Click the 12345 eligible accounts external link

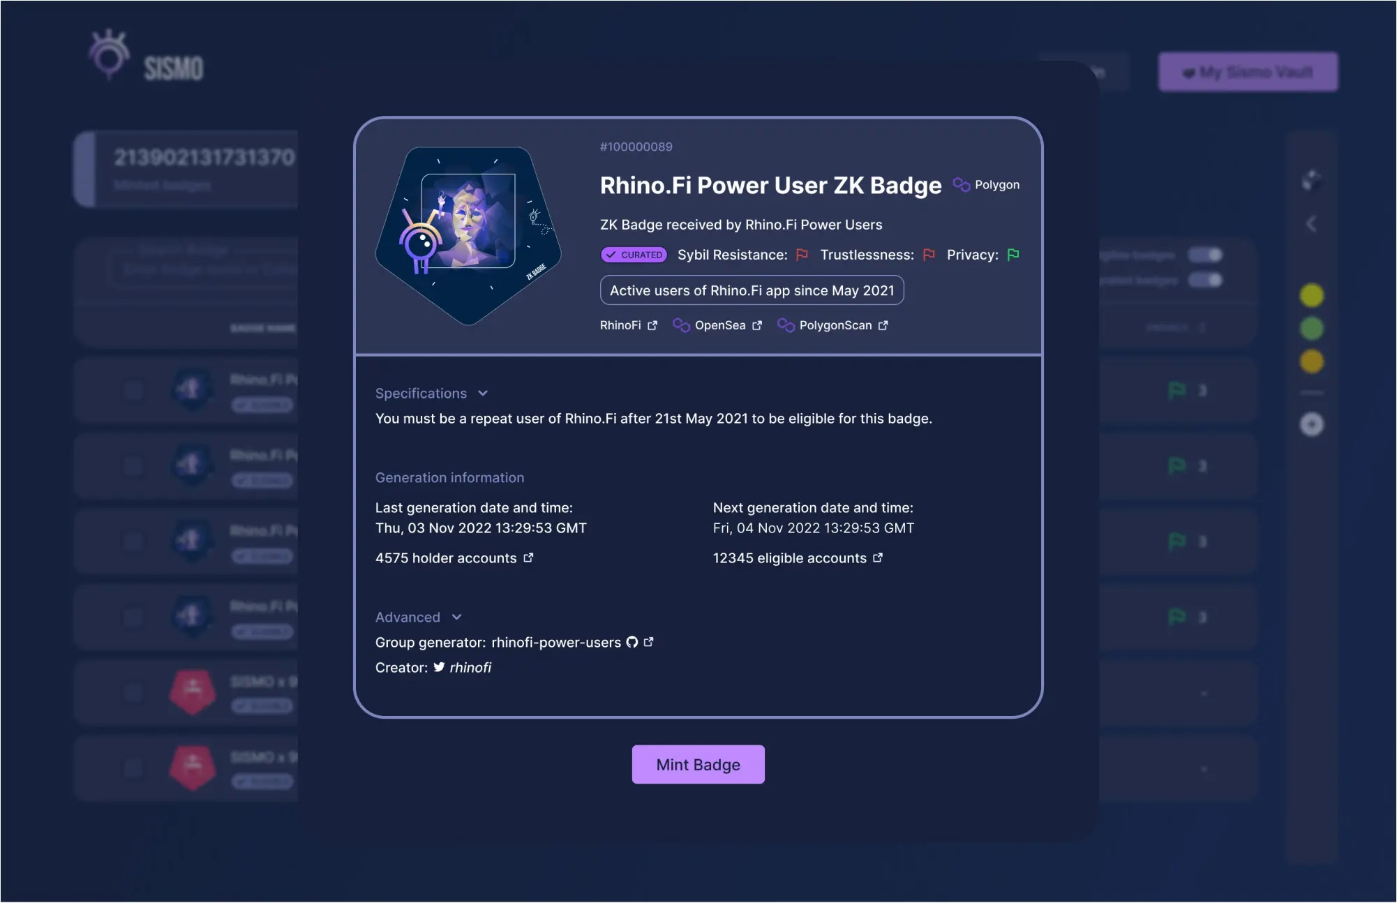point(878,558)
